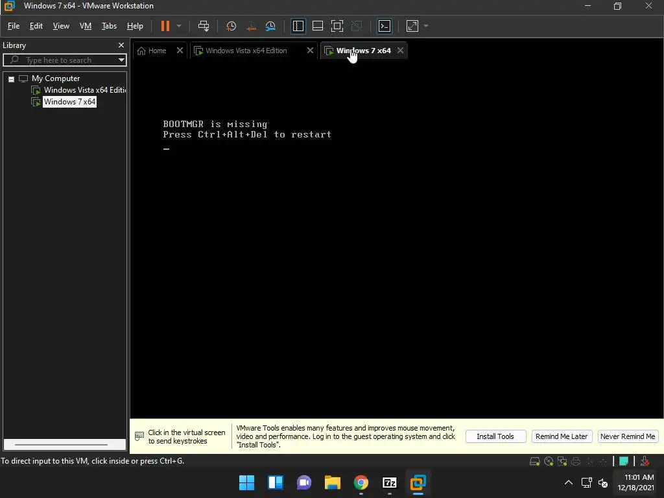Screen dimensions: 664x498
Task: Send Ctrl+Alt+Del to the virtual machine
Action: [204, 26]
